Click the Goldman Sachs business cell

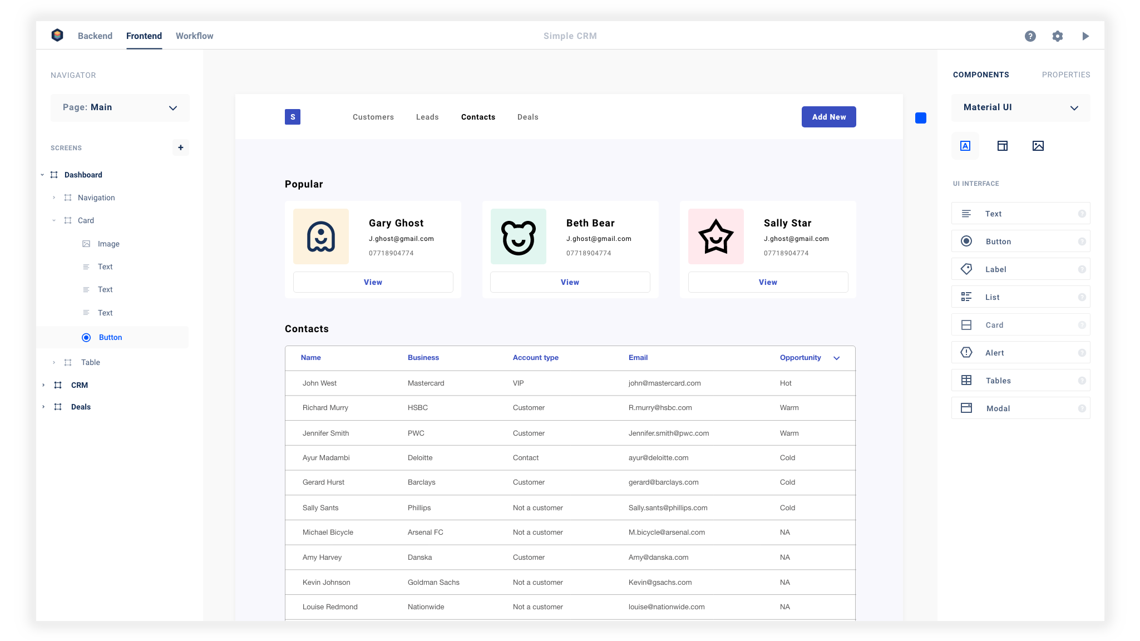[434, 583]
